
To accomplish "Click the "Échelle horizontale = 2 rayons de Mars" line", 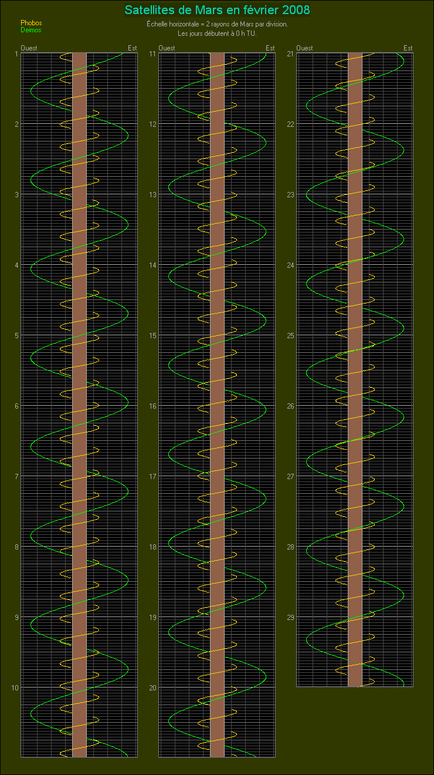I will click(x=217, y=25).
